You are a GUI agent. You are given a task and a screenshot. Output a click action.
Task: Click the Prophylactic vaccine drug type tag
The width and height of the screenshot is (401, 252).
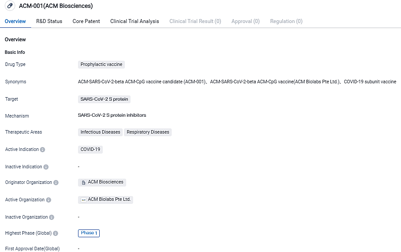tap(101, 64)
